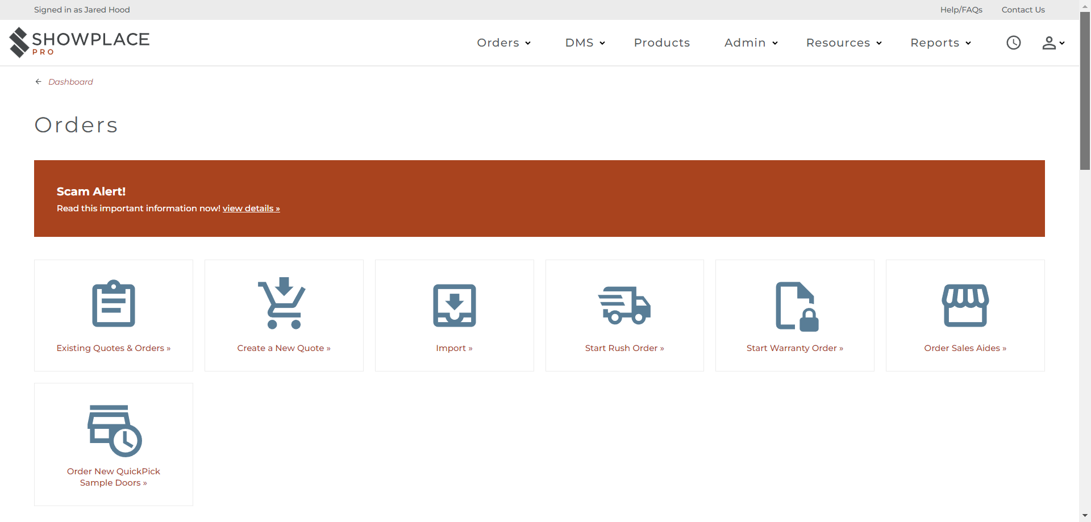Click the Orders page heading
This screenshot has width=1091, height=522.
[76, 125]
